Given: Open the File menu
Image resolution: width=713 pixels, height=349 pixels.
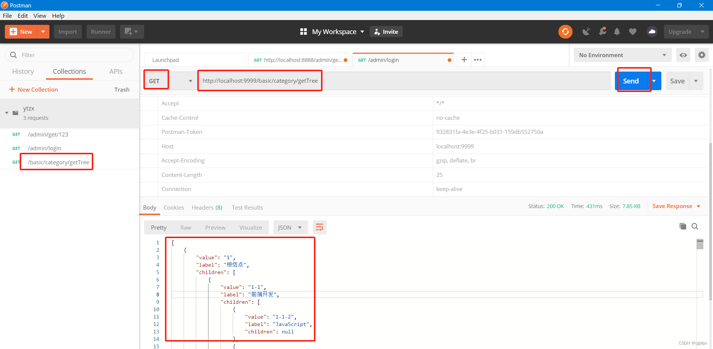Looking at the screenshot, I should click(x=7, y=16).
